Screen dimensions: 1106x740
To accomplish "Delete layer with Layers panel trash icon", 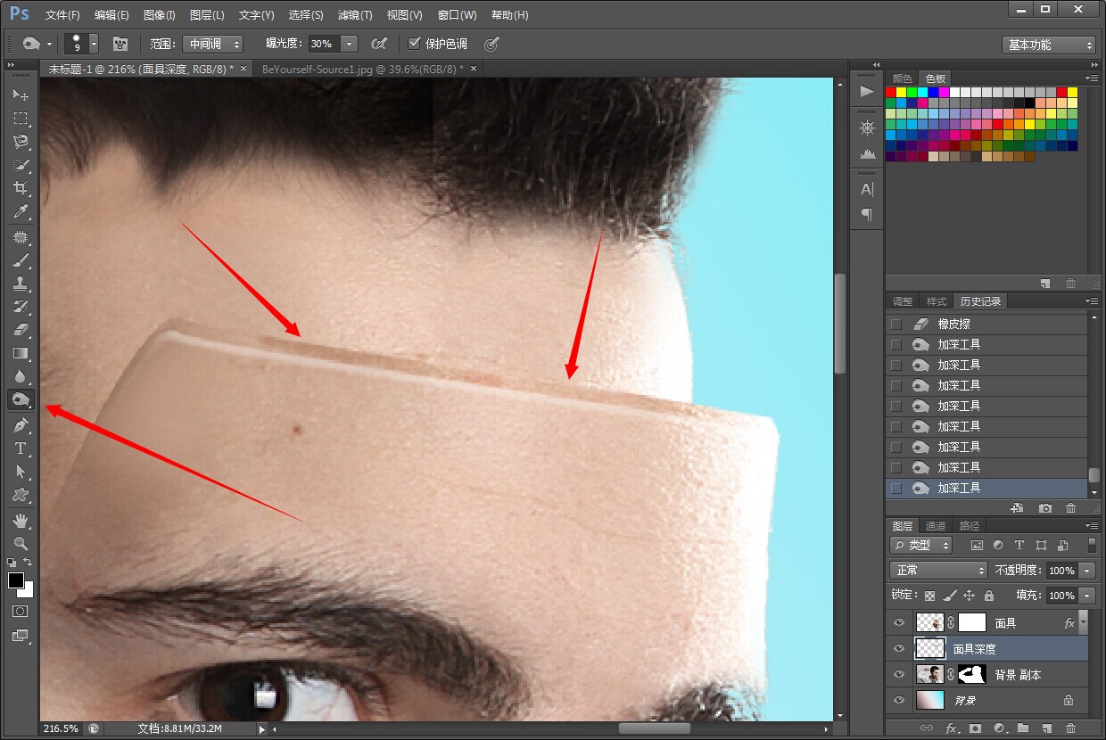I will coord(1070,728).
